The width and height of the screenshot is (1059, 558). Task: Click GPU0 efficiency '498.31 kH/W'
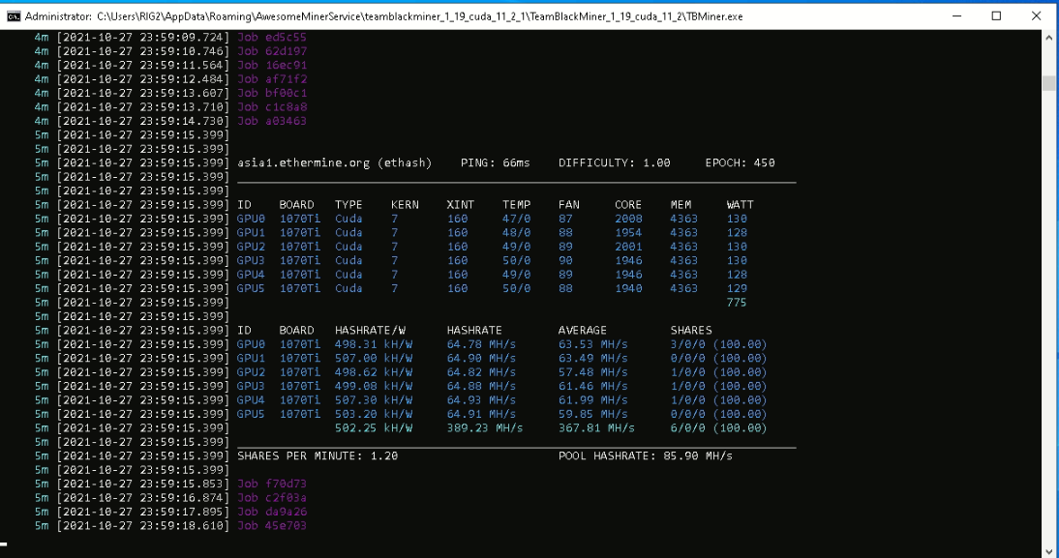point(374,344)
